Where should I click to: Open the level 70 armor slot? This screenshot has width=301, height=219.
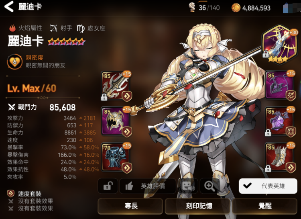click(x=116, y=158)
